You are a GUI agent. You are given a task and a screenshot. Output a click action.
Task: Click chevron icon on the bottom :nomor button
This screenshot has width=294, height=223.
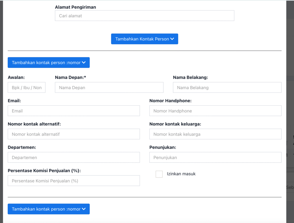tap(84, 209)
